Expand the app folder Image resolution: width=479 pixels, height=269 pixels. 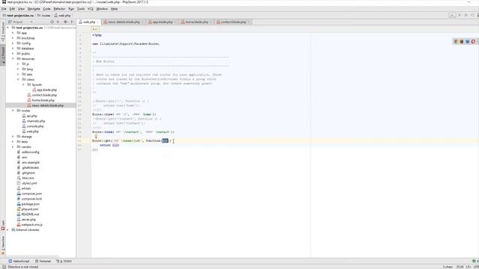coord(13,33)
